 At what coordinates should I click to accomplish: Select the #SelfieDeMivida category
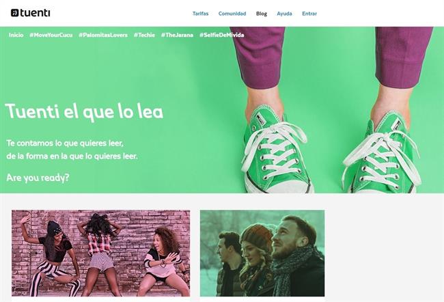coord(221,35)
